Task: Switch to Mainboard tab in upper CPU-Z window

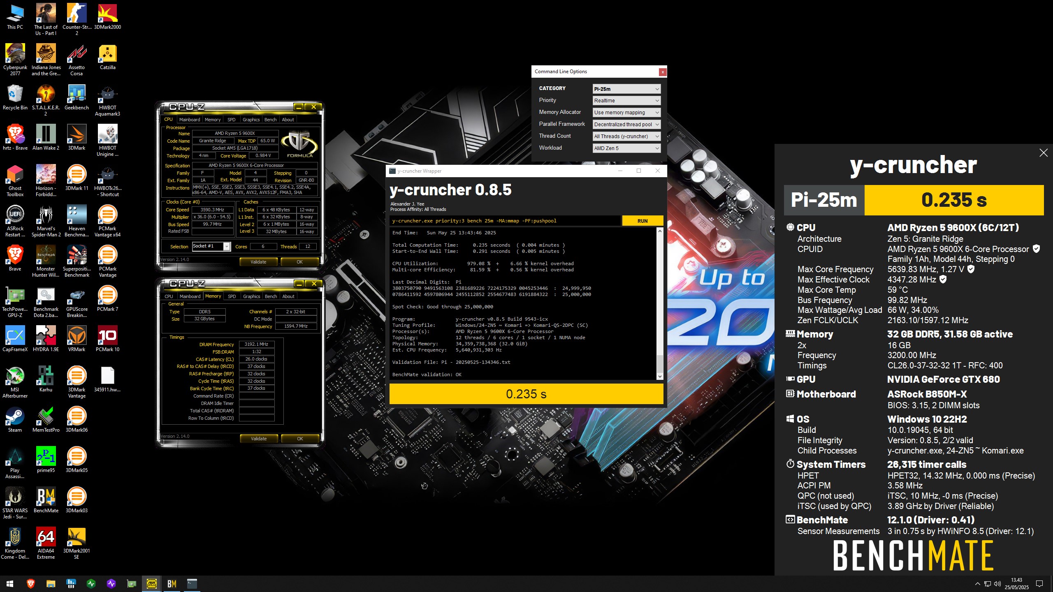Action: 190,120
